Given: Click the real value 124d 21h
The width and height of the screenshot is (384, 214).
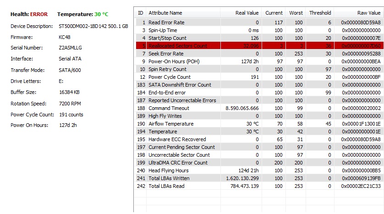Looking at the screenshot, I should pyautogui.click(x=248, y=170).
